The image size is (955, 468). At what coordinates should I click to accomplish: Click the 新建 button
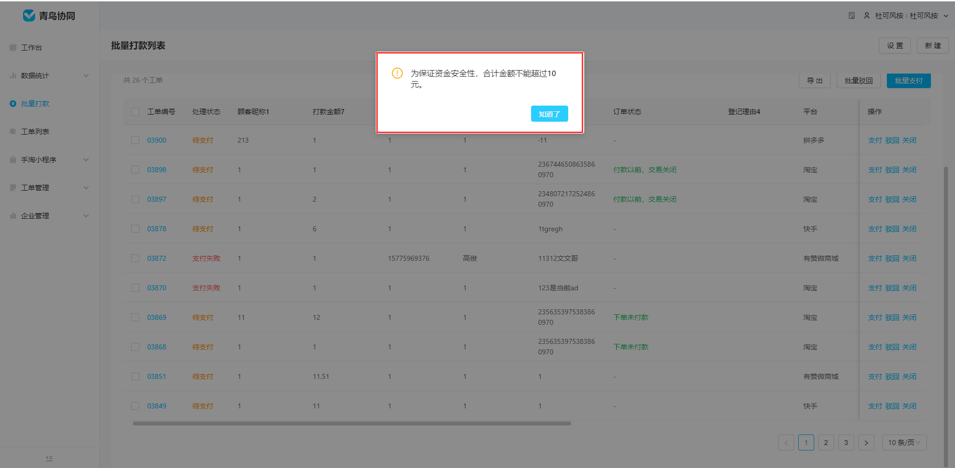point(933,46)
